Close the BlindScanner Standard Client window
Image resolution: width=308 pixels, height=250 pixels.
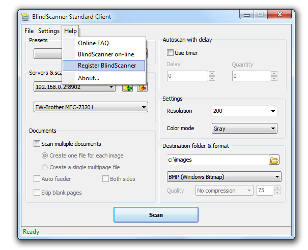tap(279, 15)
